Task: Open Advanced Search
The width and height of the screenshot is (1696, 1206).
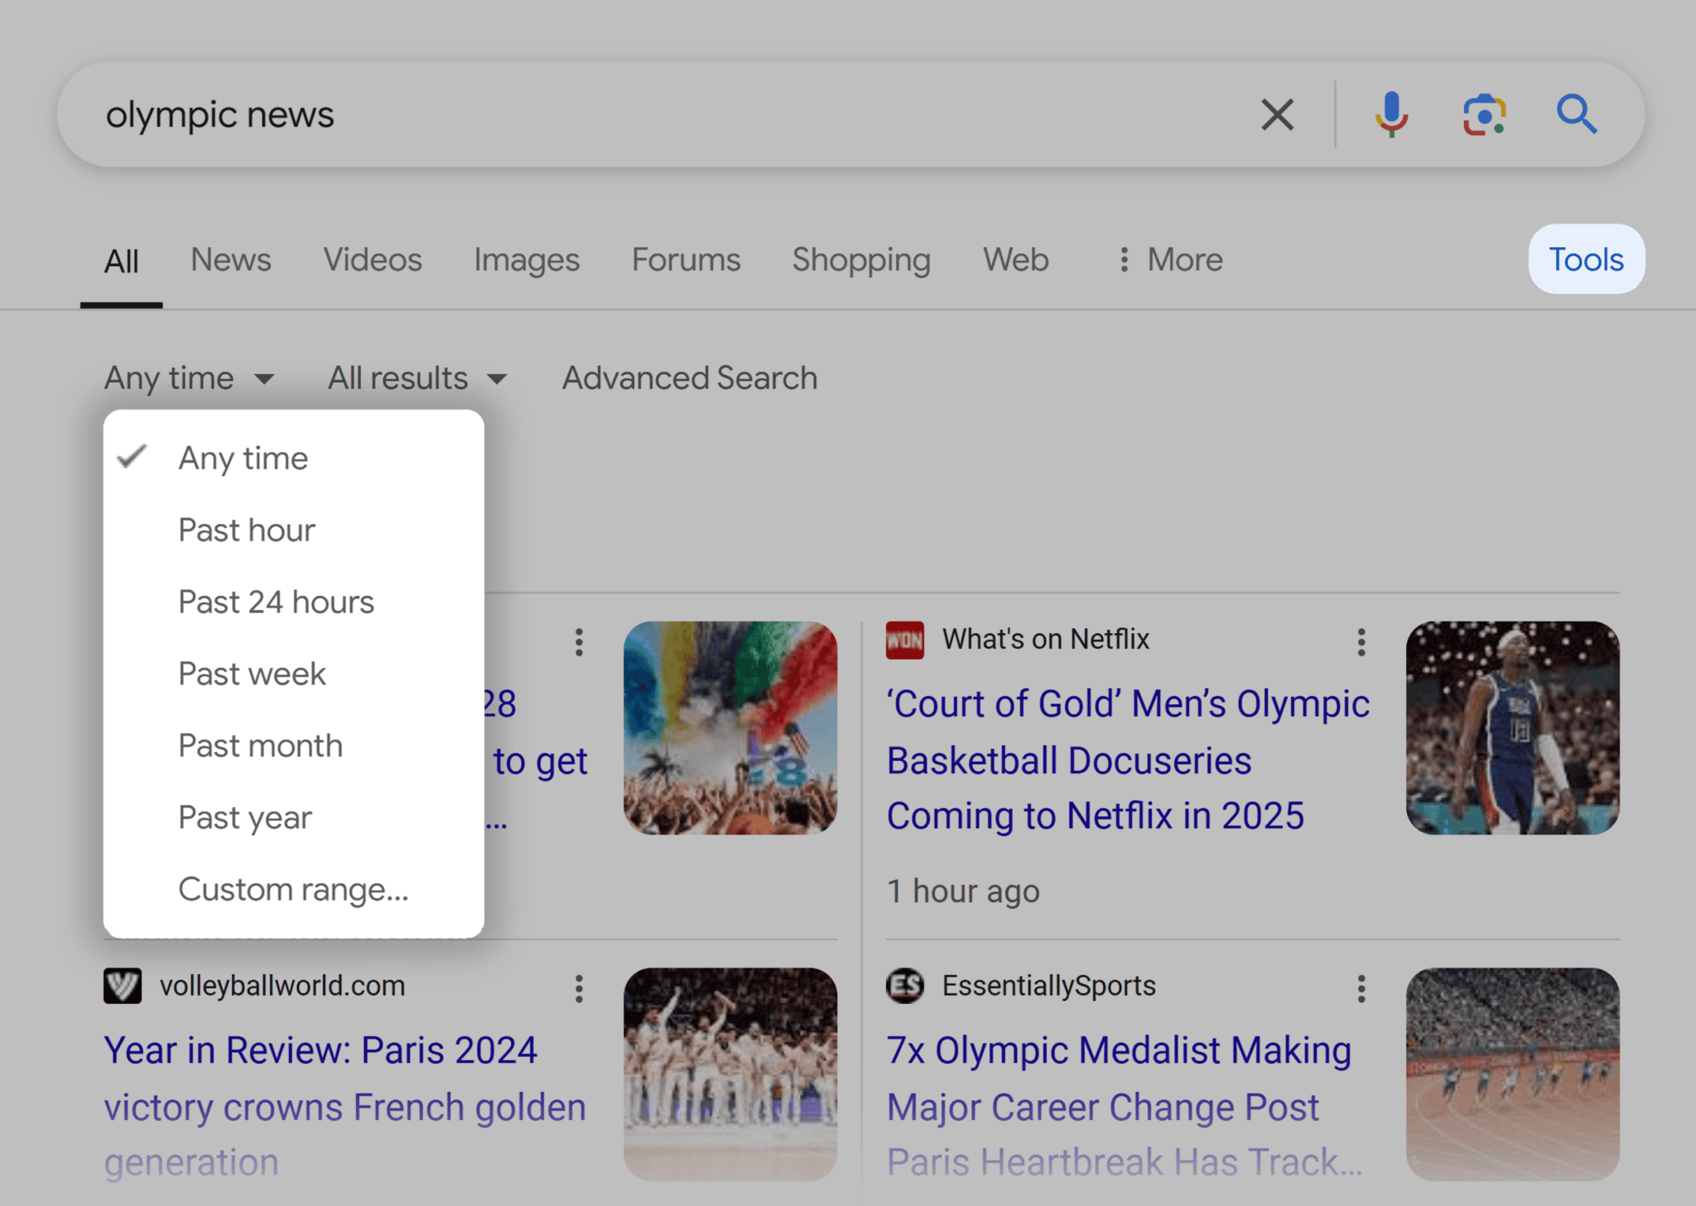Action: pyautogui.click(x=689, y=378)
